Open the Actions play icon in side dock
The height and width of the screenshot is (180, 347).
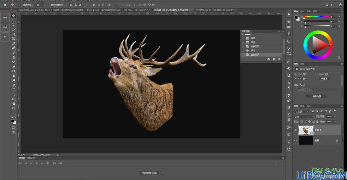[289, 14]
